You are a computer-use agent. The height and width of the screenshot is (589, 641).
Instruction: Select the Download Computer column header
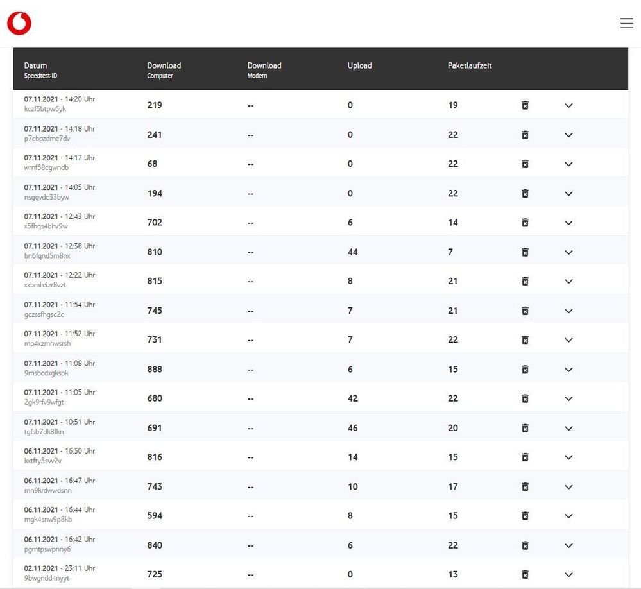[x=164, y=71]
